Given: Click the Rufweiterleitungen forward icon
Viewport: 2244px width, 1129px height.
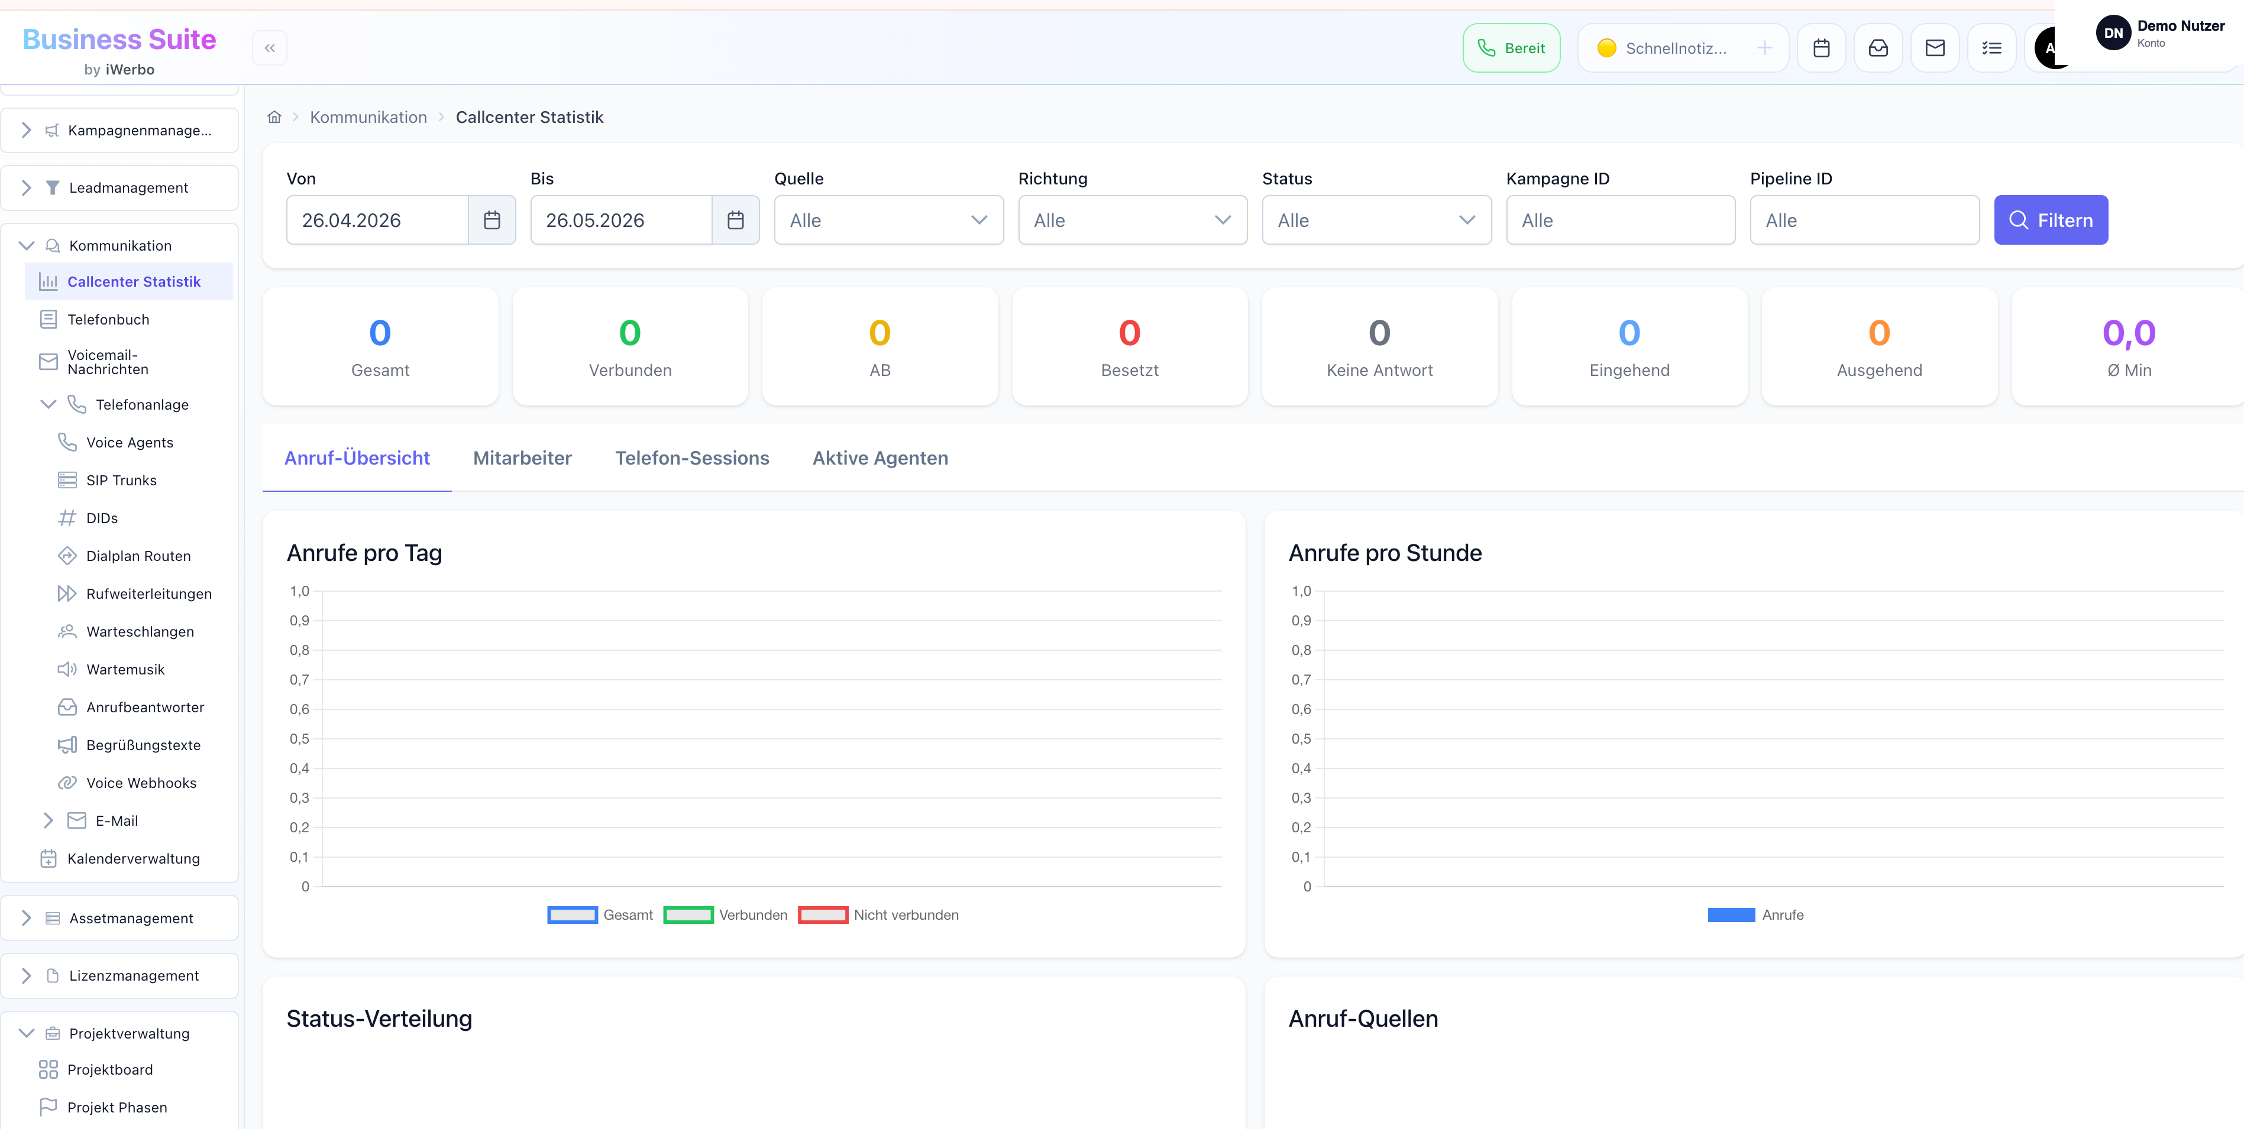Looking at the screenshot, I should (x=67, y=593).
